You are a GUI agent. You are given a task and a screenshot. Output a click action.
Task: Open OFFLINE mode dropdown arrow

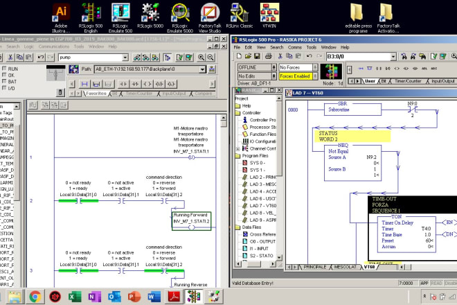(x=274, y=67)
